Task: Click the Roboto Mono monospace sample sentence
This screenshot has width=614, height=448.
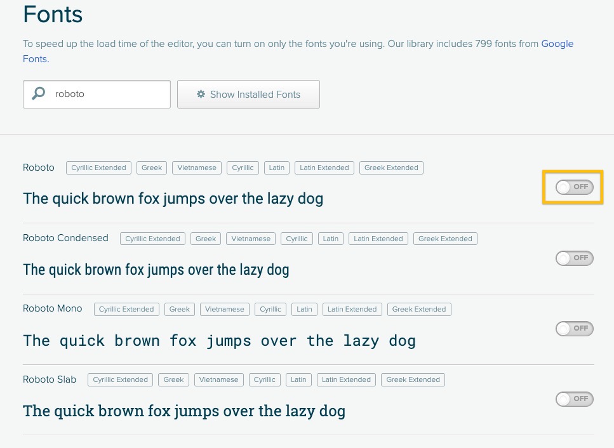Action: (219, 341)
